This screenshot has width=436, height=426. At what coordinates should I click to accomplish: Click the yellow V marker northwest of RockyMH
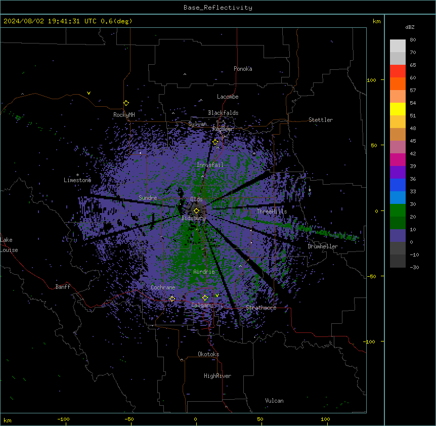tap(89, 93)
